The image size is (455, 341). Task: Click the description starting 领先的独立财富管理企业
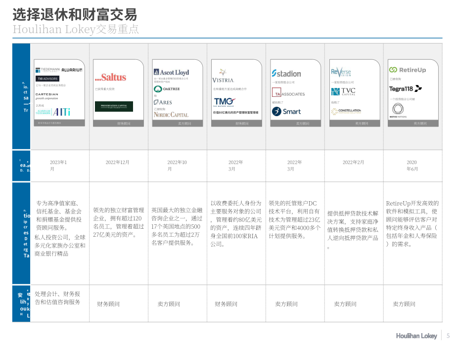click(x=118, y=222)
